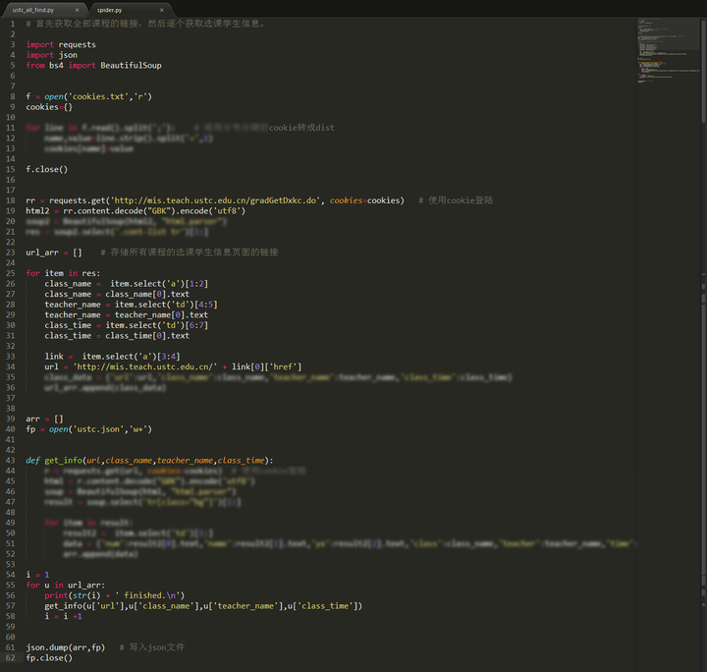Screen dimensions: 707x672
Task: Click the f.close() line
Action: tap(47, 170)
